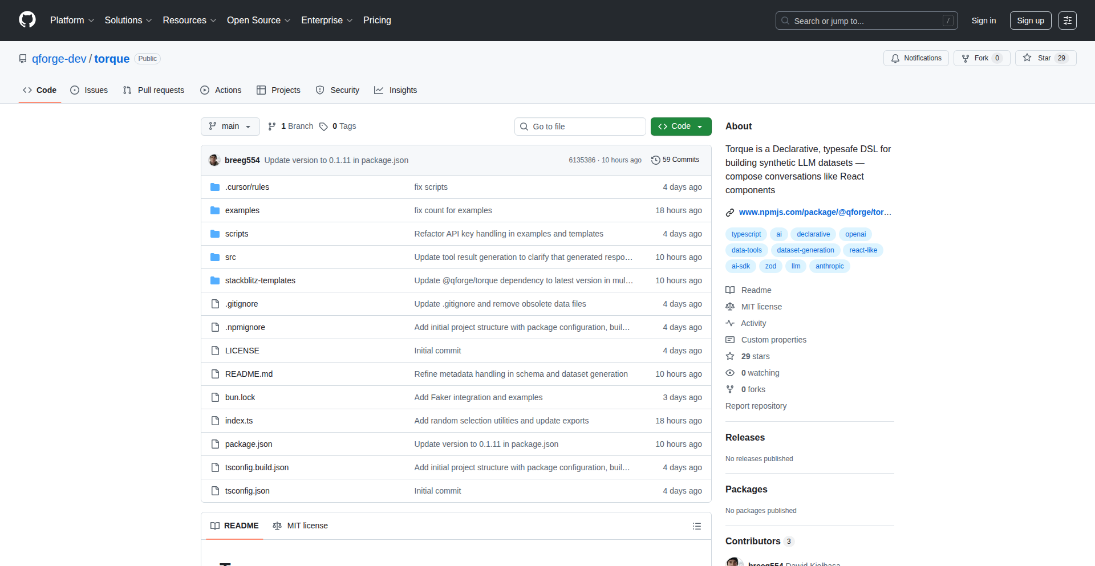Select the MIT license tab in viewer

click(x=301, y=526)
